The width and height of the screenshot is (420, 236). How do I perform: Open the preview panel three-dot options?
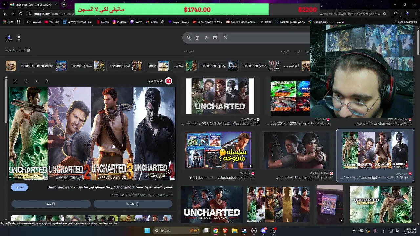point(26,81)
